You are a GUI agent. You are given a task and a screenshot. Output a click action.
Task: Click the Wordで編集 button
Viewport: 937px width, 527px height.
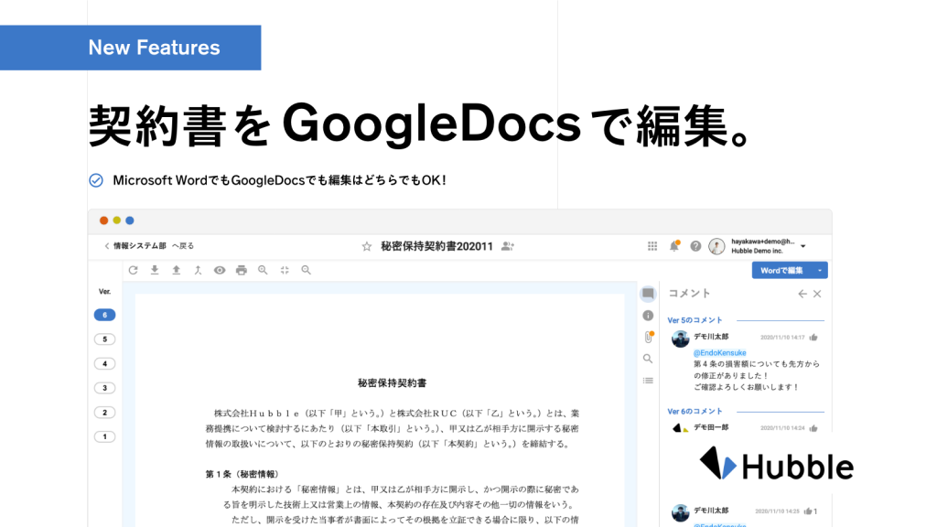click(781, 270)
